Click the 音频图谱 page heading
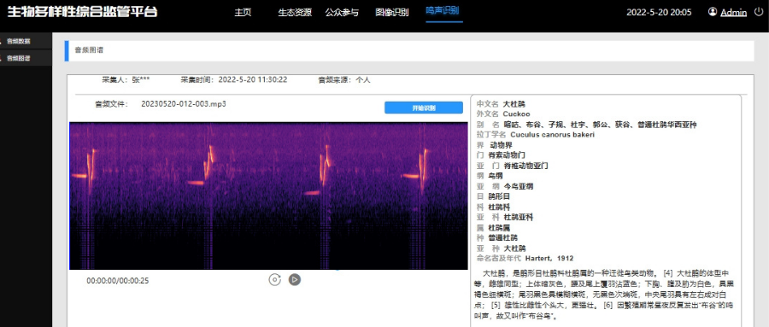Screen dimensions: 769x327 coord(89,50)
